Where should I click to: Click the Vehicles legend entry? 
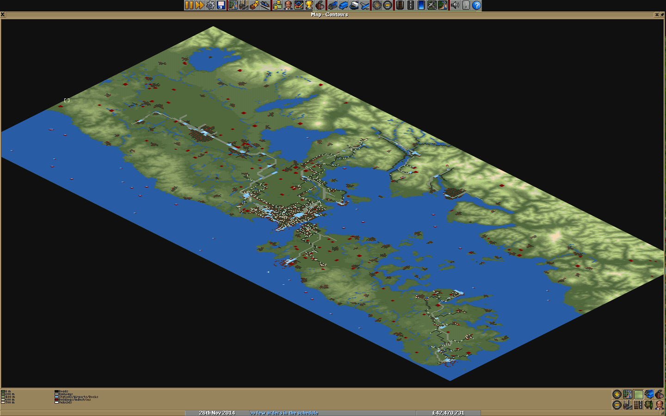tap(63, 403)
